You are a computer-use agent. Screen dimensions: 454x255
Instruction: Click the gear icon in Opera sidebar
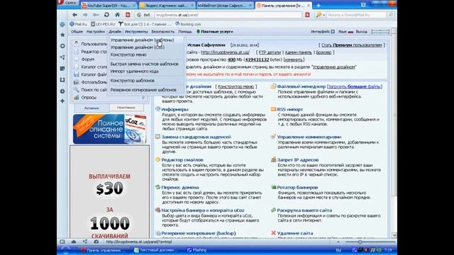62,46
